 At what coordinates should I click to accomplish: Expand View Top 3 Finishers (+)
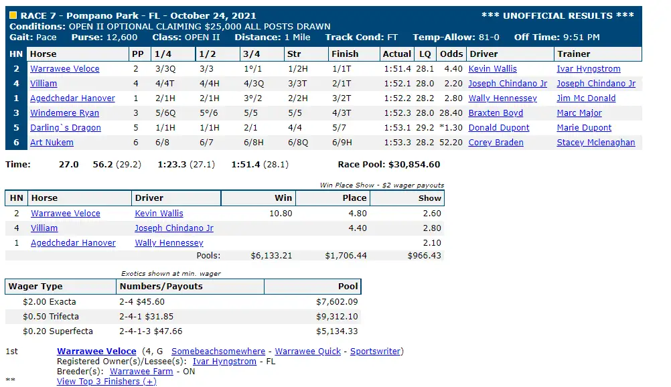[x=106, y=381]
